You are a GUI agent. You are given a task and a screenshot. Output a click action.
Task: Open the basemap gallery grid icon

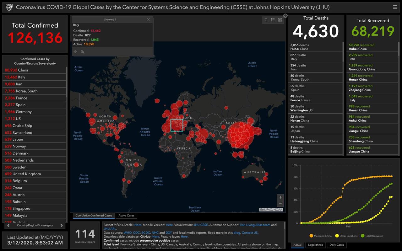click(x=280, y=20)
